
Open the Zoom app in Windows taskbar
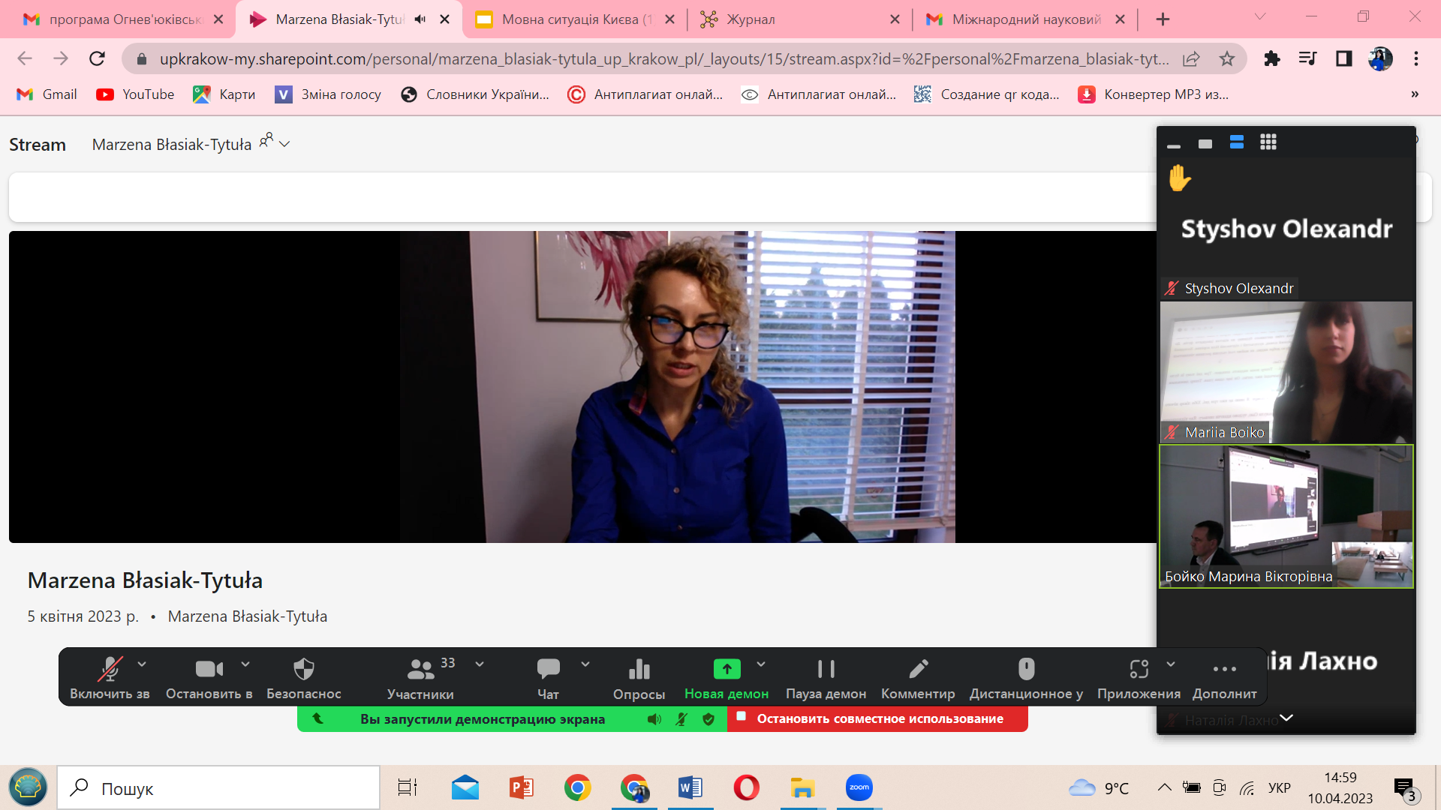[x=859, y=787]
